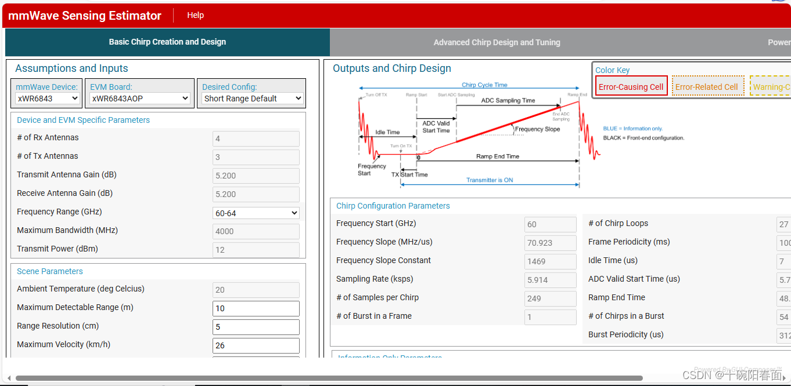This screenshot has height=386, width=791.
Task: Click the # of Burst in a Frame value
Action: [x=551, y=317]
